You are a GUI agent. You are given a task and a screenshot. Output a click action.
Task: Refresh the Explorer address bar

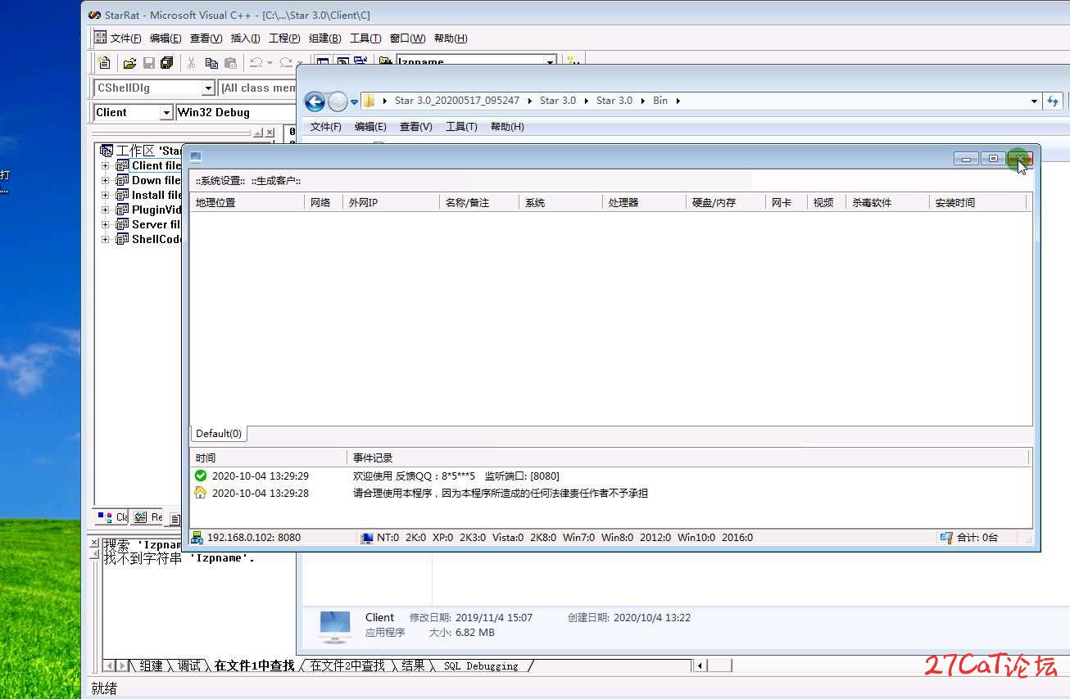pos(1053,101)
